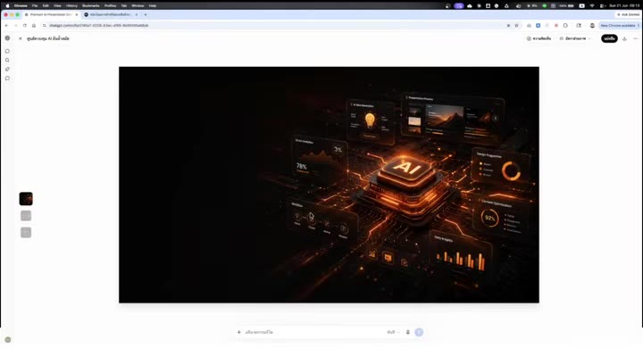Select the second gray slide thumbnail
This screenshot has width=643, height=348.
(x=26, y=216)
